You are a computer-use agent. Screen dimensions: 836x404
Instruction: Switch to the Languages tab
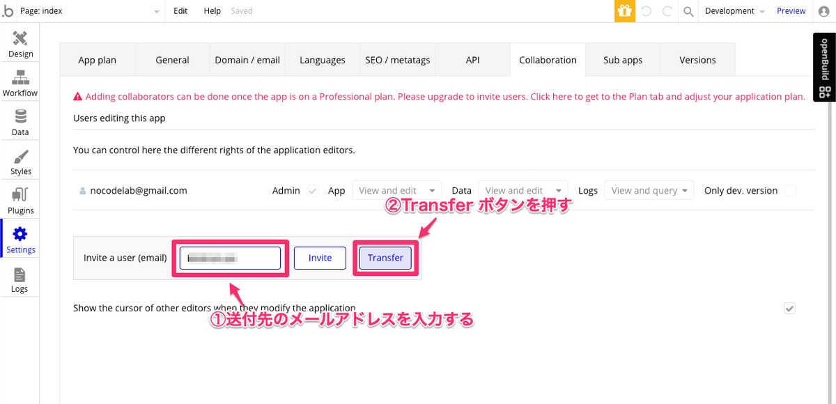click(323, 60)
